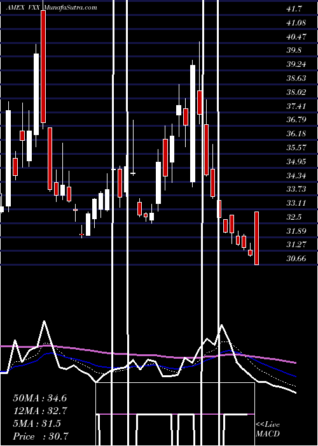Click the 35.57 price axis label
This screenshot has height=446, width=318.
pyautogui.click(x=296, y=148)
